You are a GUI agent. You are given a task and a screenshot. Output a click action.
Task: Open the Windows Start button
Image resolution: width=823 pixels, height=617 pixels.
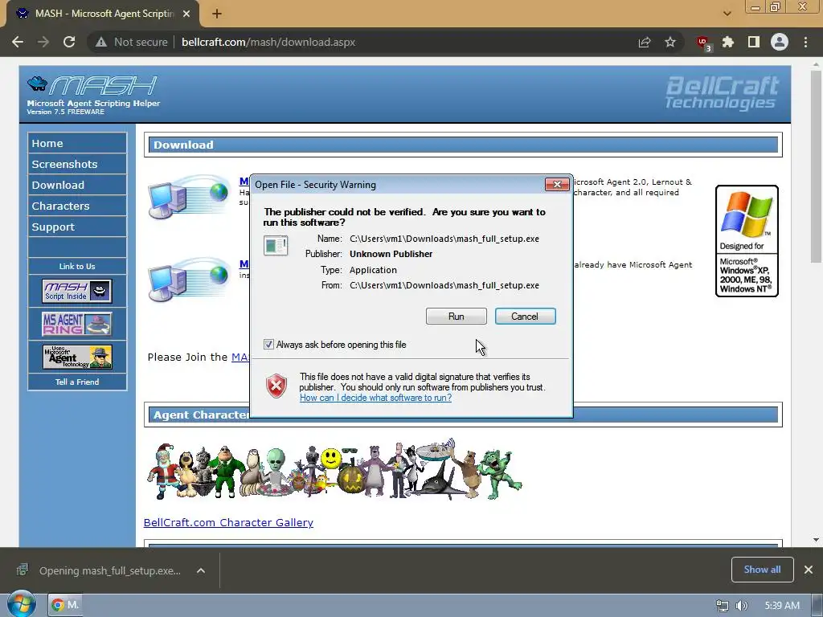(21, 604)
